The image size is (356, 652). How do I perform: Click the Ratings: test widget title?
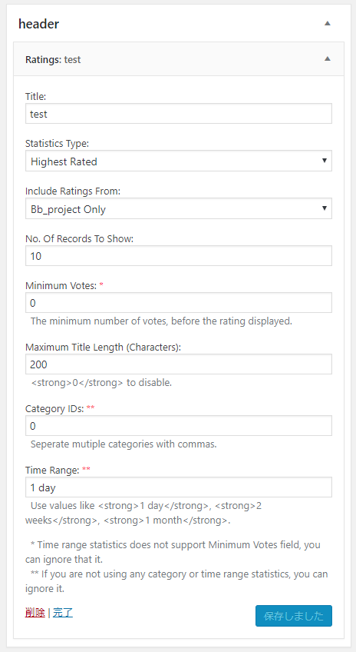(x=53, y=59)
